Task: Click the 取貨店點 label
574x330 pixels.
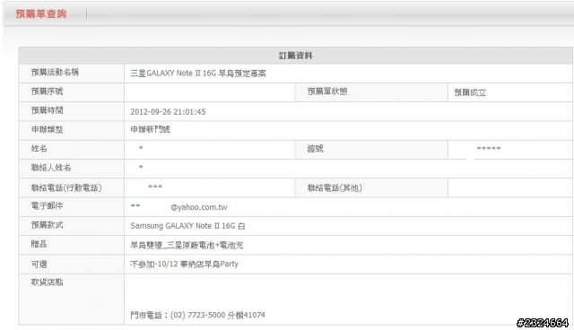Action: 47,282
